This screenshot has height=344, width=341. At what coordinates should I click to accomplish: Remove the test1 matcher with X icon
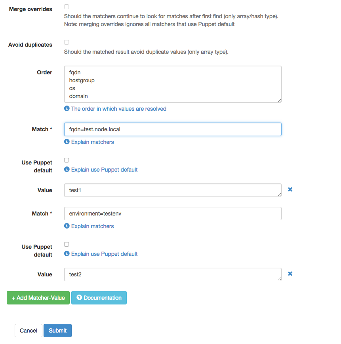[x=290, y=189]
